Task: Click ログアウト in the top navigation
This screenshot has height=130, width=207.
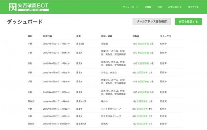Action: coord(193,7)
